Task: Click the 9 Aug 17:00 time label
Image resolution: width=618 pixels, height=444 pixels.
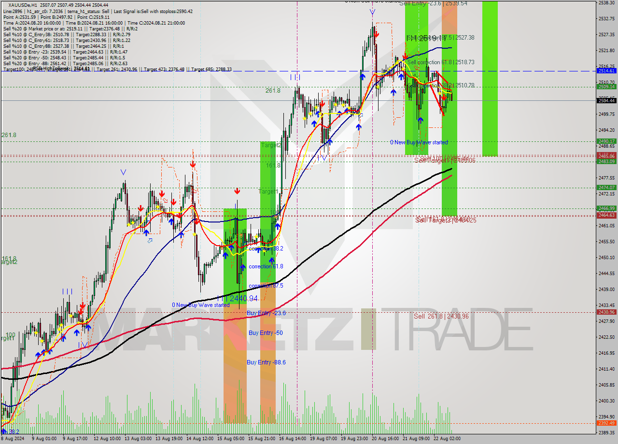Action: (75, 439)
